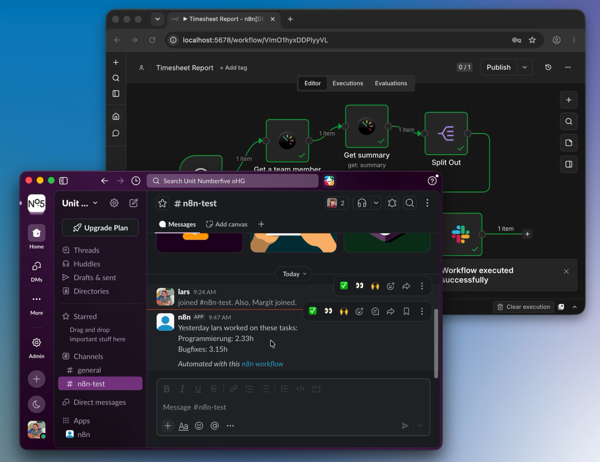
Task: Compose a new Slack message
Action: pos(134,203)
